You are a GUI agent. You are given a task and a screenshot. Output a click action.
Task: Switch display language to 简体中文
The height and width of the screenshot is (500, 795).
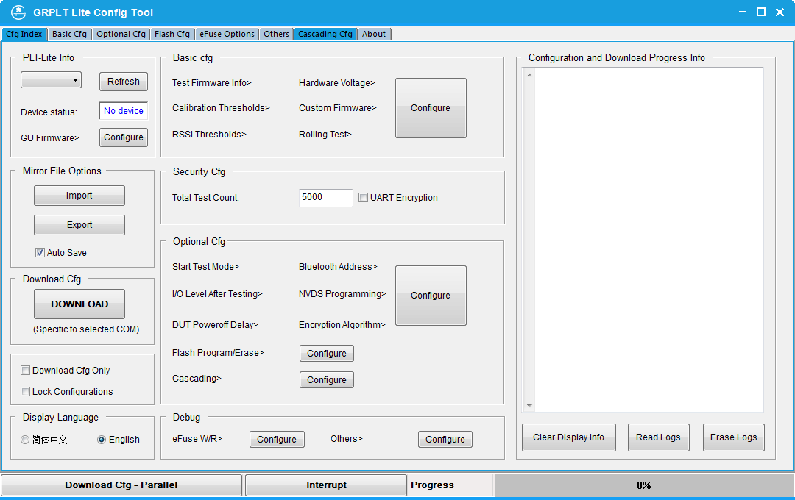pos(26,440)
